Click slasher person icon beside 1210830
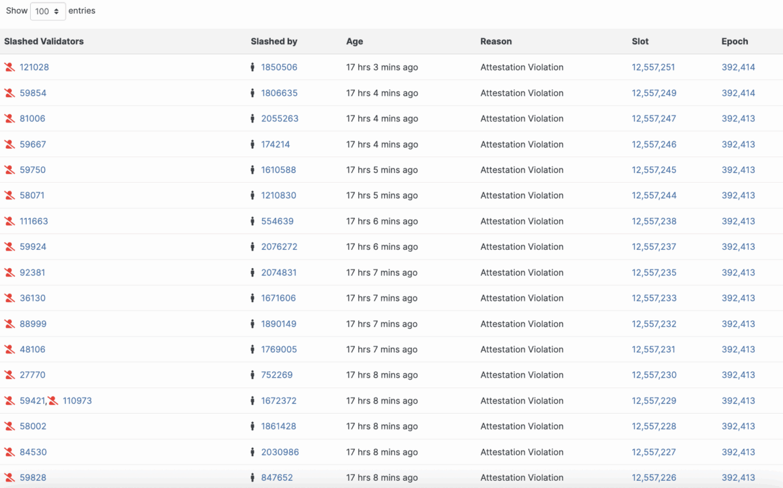Viewport: 783px width, 488px height. (x=253, y=195)
